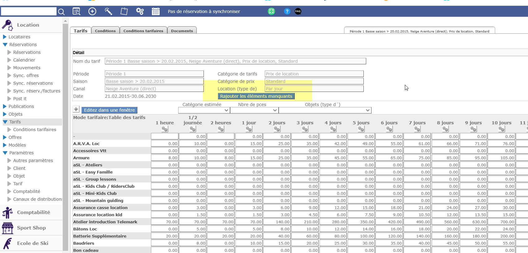
Task: Switch to the Conditions tarifaires tab
Action: pos(143,31)
